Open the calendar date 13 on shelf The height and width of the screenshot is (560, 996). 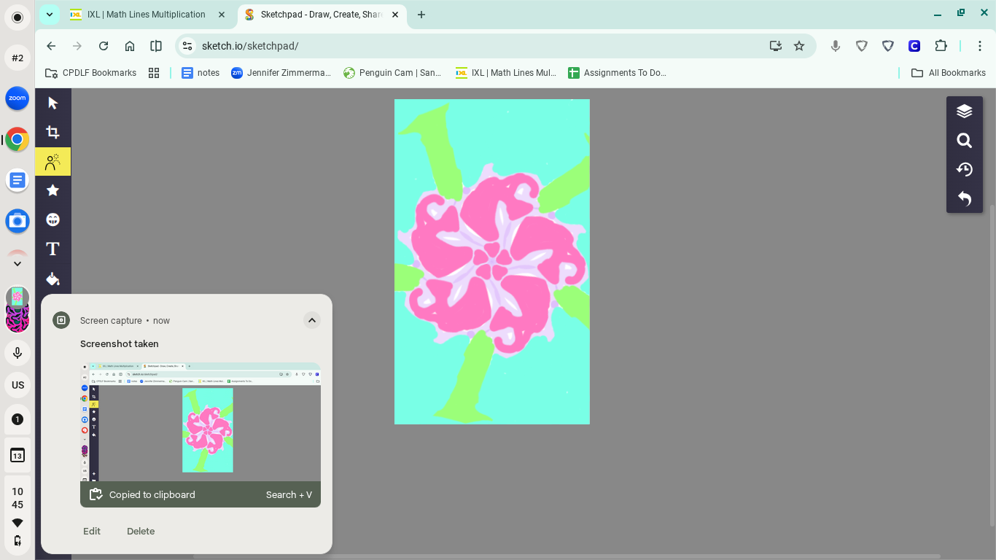pos(17,456)
